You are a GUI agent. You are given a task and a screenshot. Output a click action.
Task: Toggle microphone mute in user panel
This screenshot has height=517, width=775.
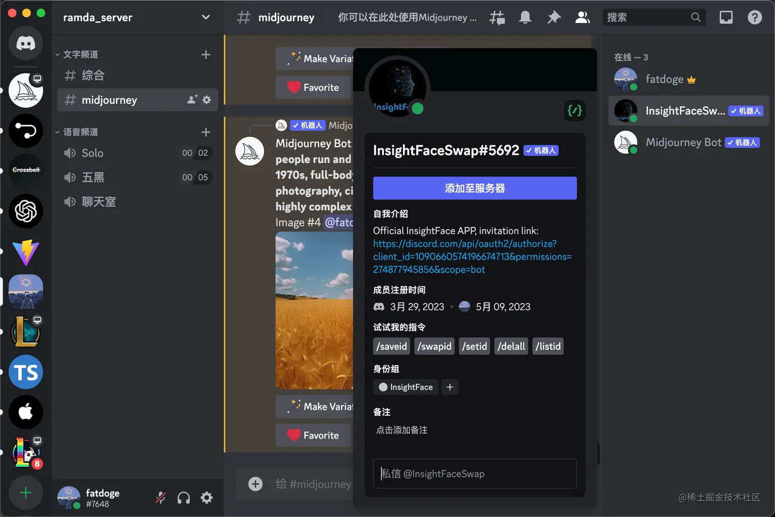pos(160,498)
